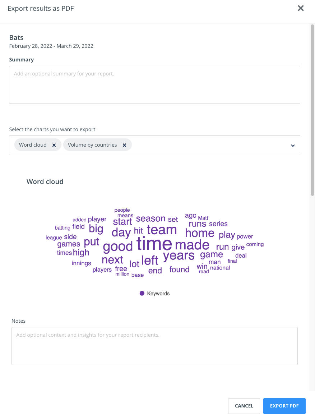315x419 pixels.
Task: Click the Keywords legend label
Action: pos(158,293)
